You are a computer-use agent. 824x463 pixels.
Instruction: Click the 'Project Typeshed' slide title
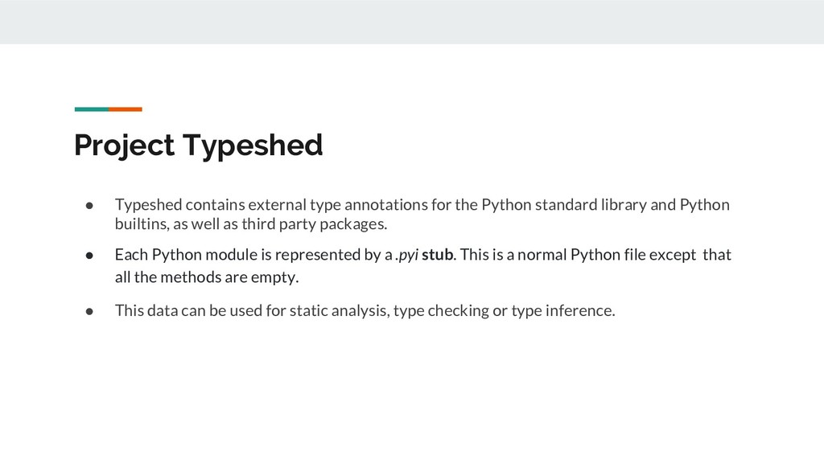198,145
